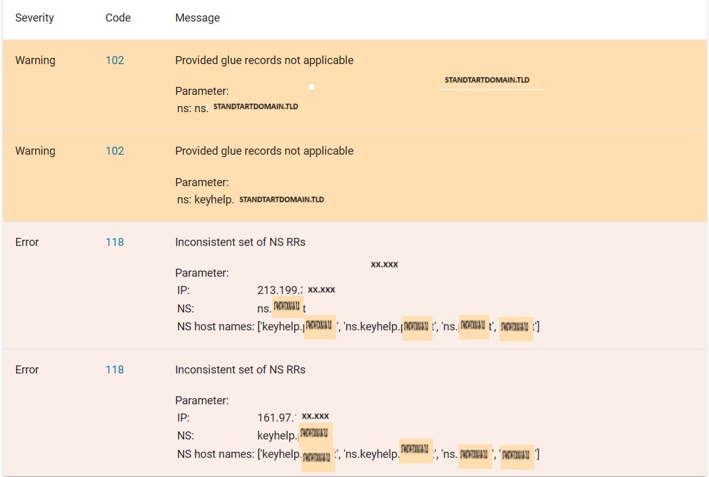709x477 pixels.
Task: Select the first Warning severity label
Action: click(35, 60)
